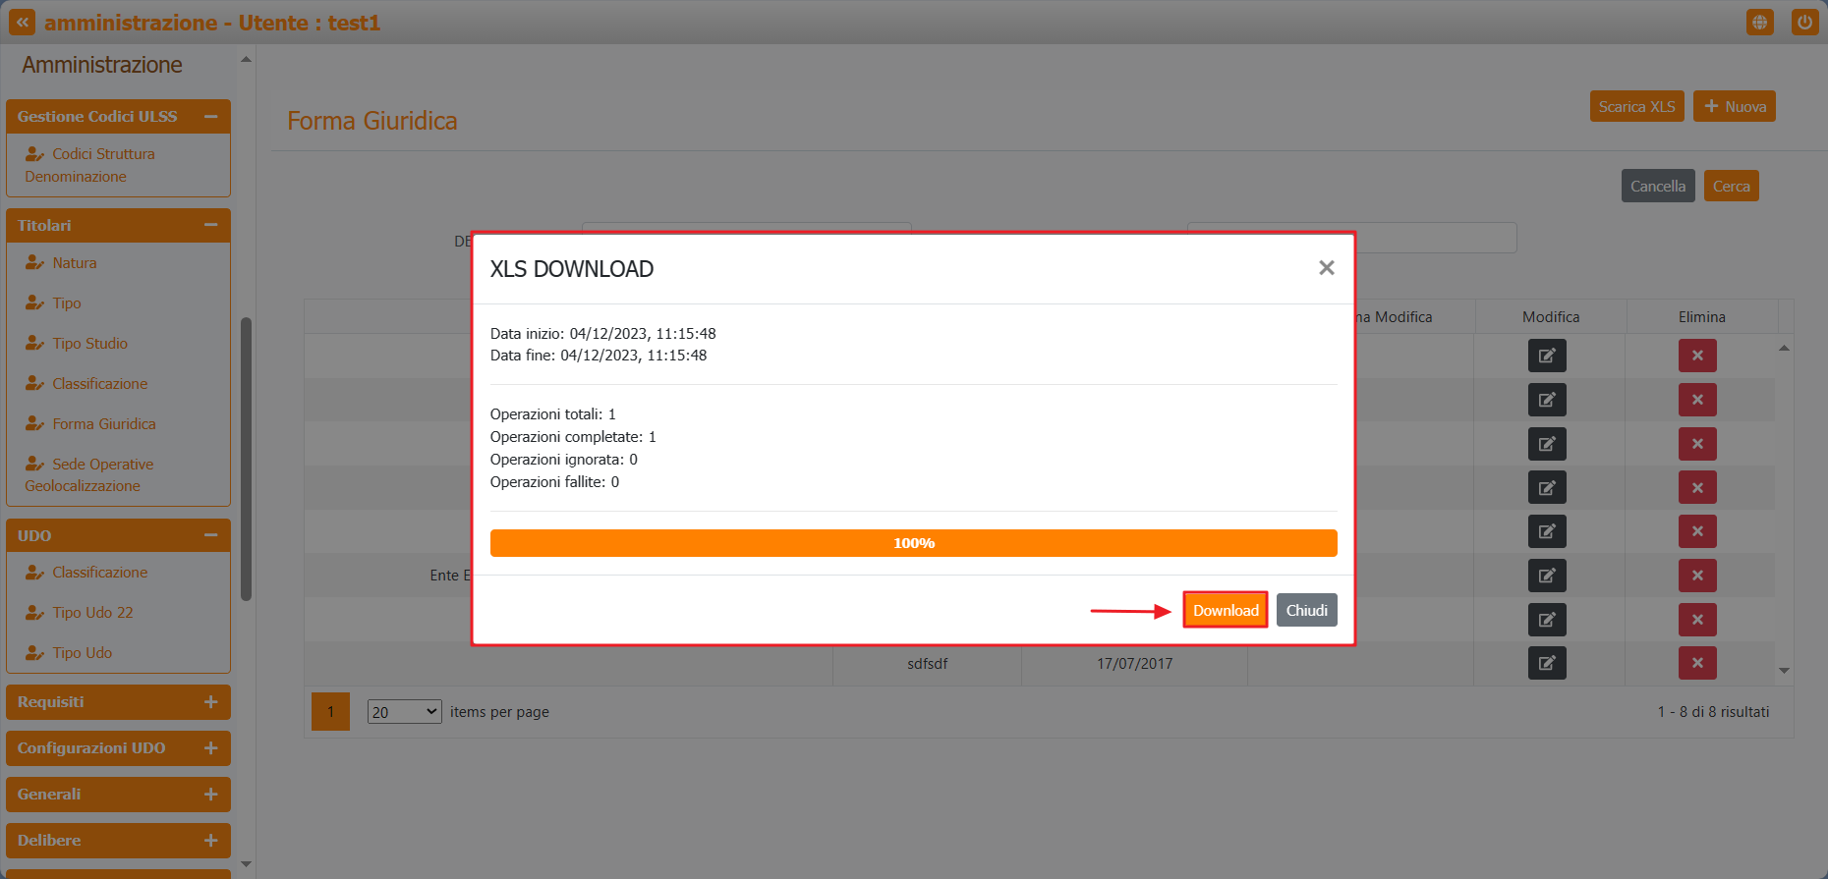Close the XLS DOWNLOAD dialog with the X
The width and height of the screenshot is (1828, 879).
click(1326, 268)
